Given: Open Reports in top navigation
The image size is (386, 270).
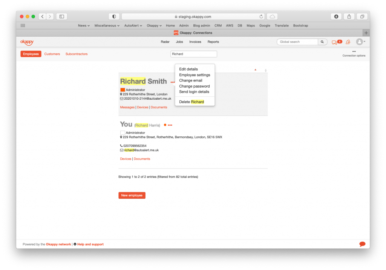Looking at the screenshot, I should pyautogui.click(x=213, y=42).
